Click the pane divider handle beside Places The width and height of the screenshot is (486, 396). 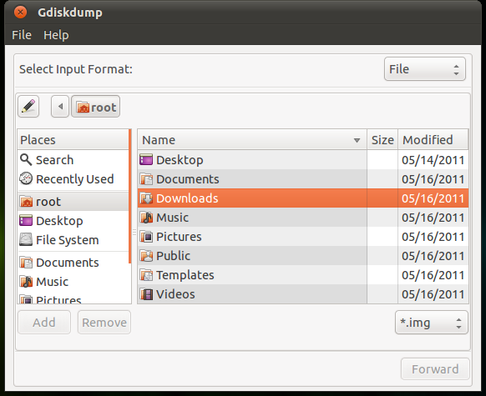134,232
